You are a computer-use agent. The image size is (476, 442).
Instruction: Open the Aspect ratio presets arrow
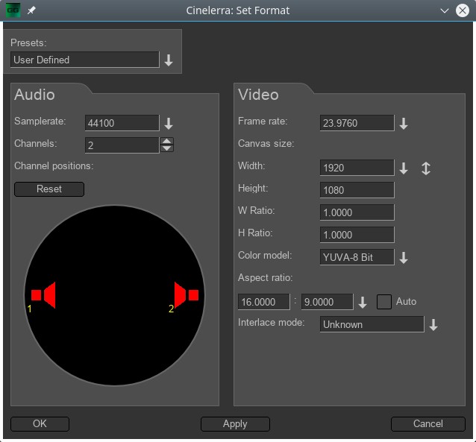(x=363, y=303)
